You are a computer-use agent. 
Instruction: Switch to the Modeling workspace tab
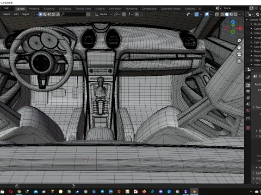tap(34, 9)
